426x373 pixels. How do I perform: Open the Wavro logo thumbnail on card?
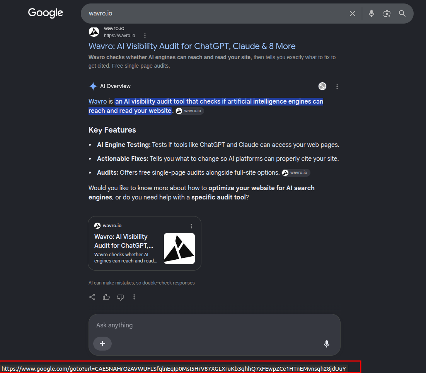tap(179, 249)
